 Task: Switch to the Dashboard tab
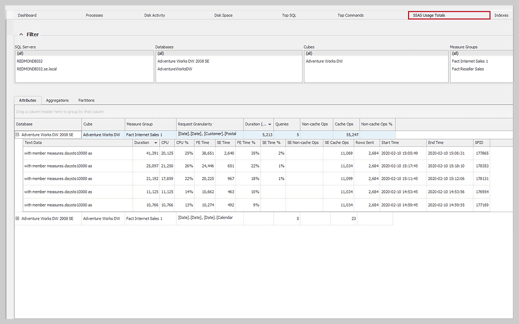pyautogui.click(x=26, y=15)
